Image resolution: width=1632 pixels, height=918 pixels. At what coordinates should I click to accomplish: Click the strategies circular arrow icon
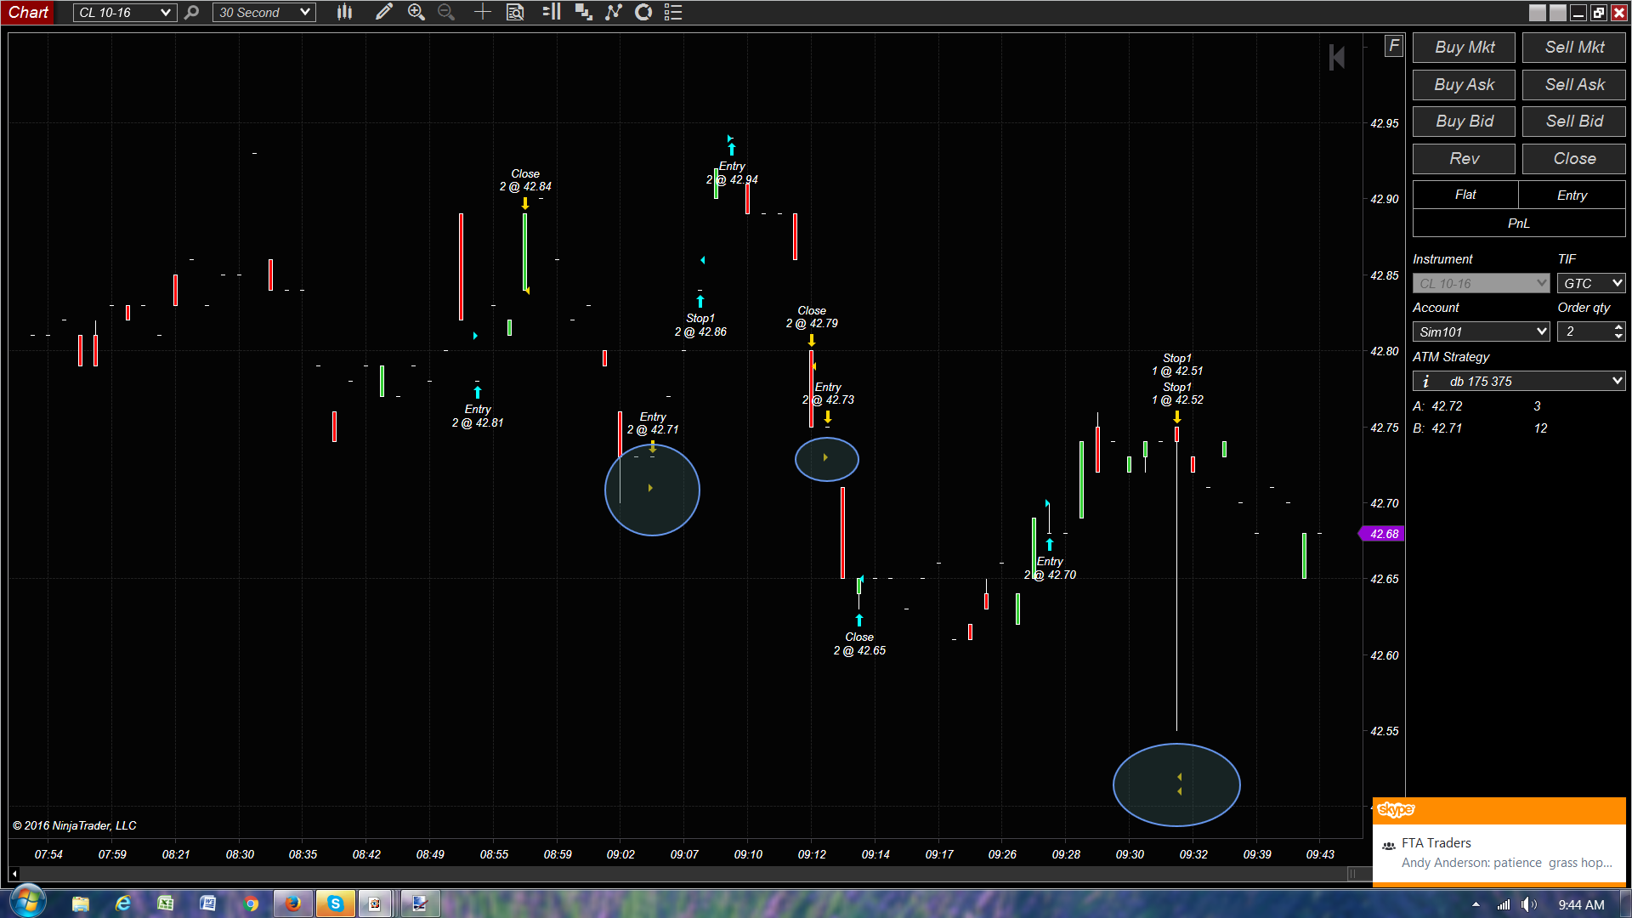pyautogui.click(x=643, y=12)
